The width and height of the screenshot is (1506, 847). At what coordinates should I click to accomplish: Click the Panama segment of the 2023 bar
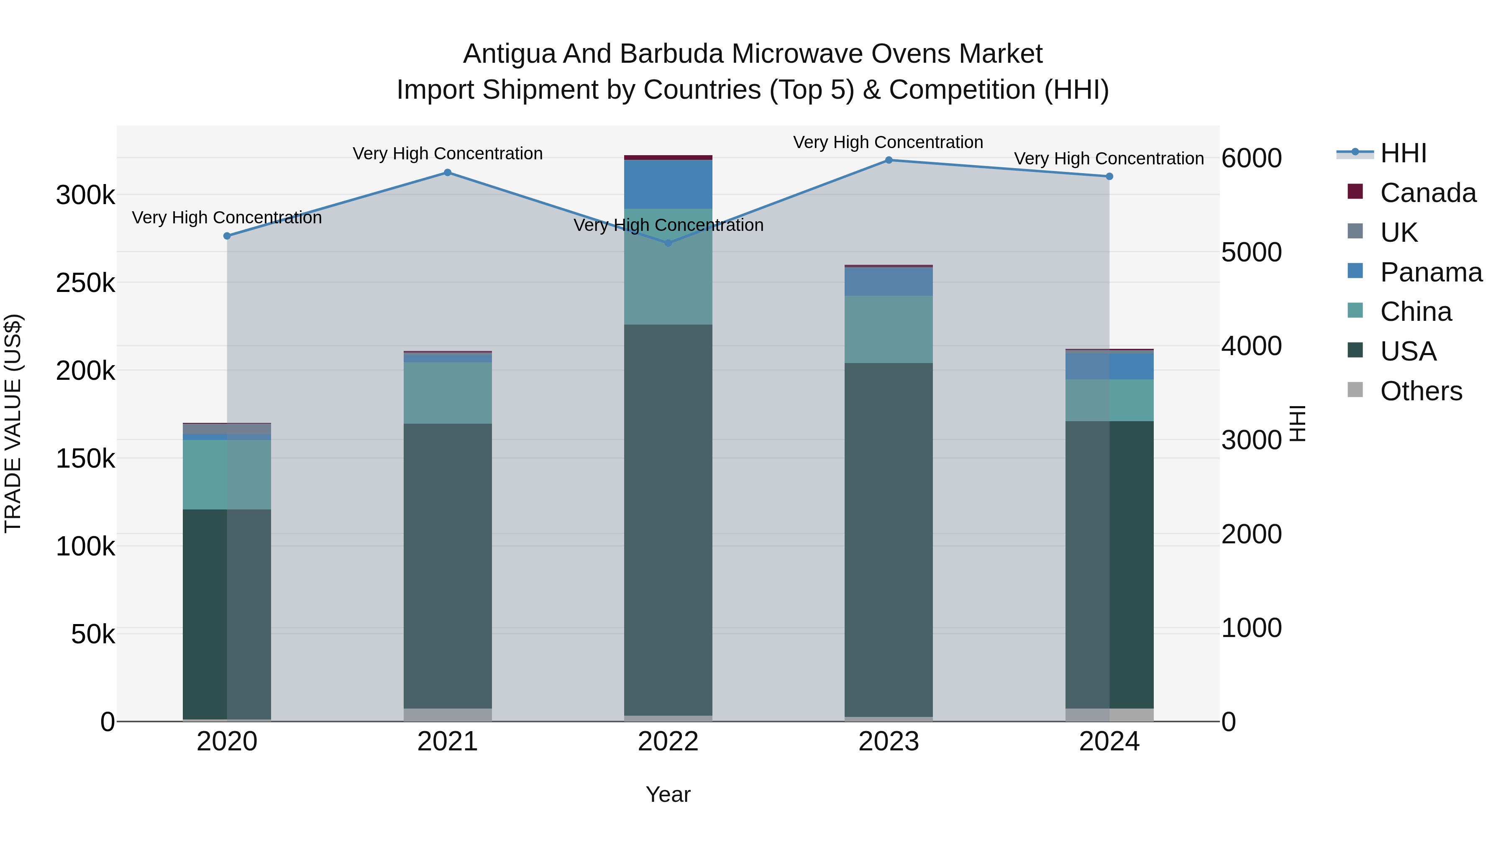(x=889, y=282)
